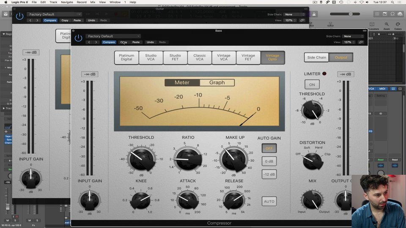Select the Vintage Opto compressor model
406x228 pixels.
272,57
